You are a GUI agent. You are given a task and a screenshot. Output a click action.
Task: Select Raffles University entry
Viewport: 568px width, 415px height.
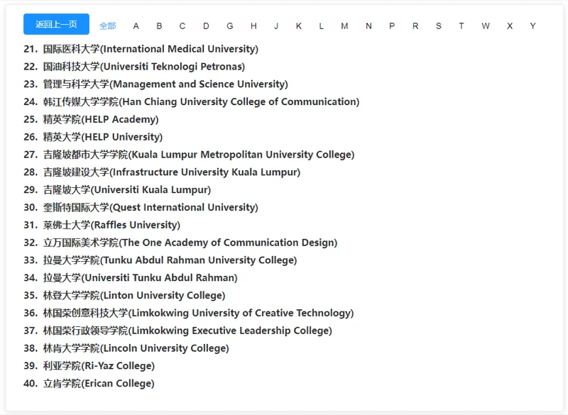coord(111,225)
